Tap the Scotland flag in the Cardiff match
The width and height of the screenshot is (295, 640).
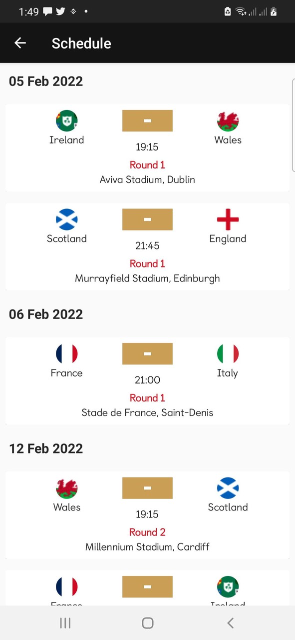point(228,488)
